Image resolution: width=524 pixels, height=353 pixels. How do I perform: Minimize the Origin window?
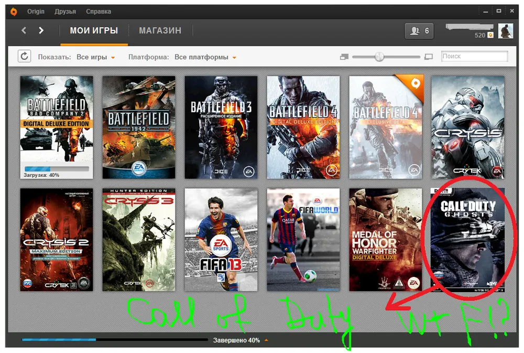pos(486,12)
